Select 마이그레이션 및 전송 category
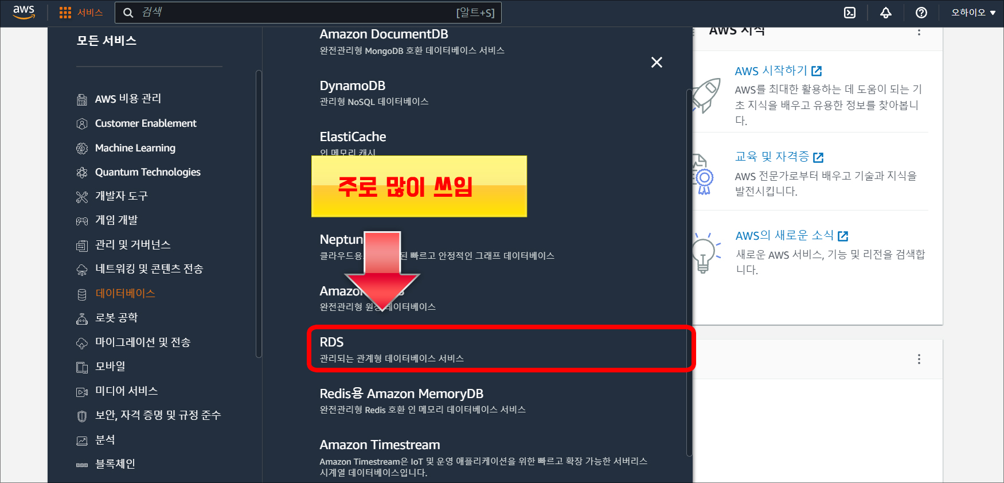Viewport: 1004px width, 483px height. click(x=143, y=342)
